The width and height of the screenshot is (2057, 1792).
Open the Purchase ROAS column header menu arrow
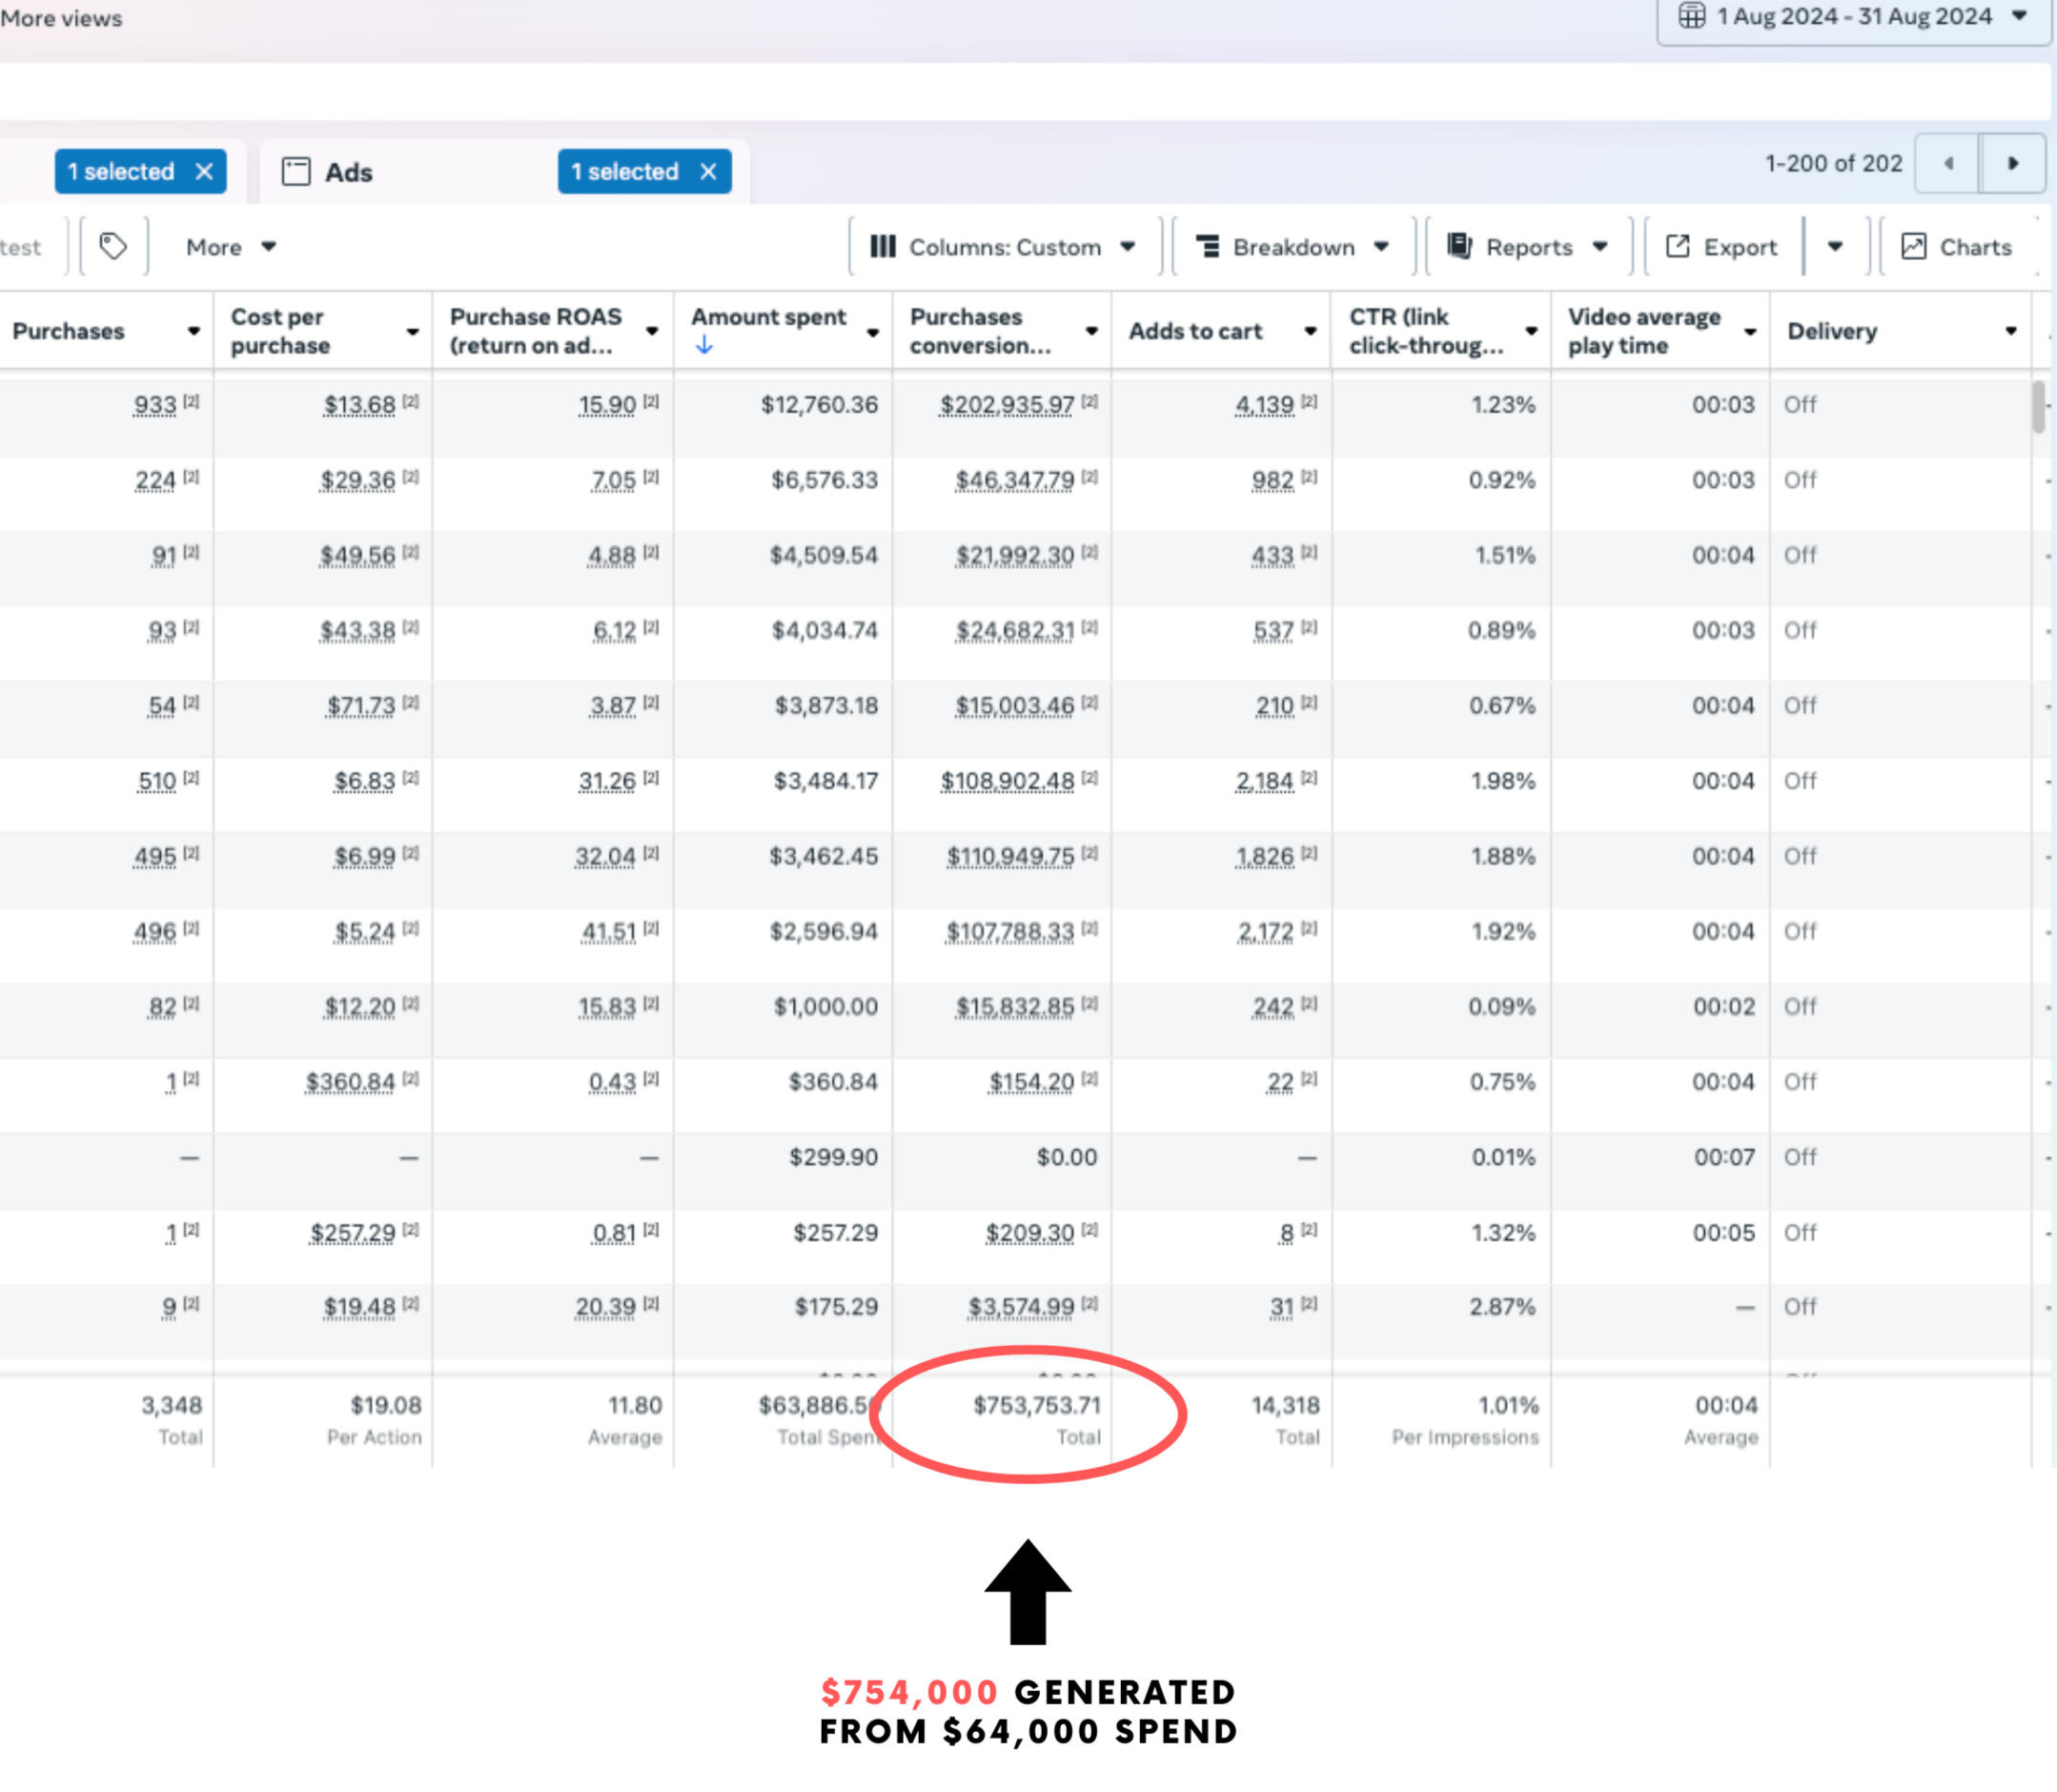pos(652,331)
